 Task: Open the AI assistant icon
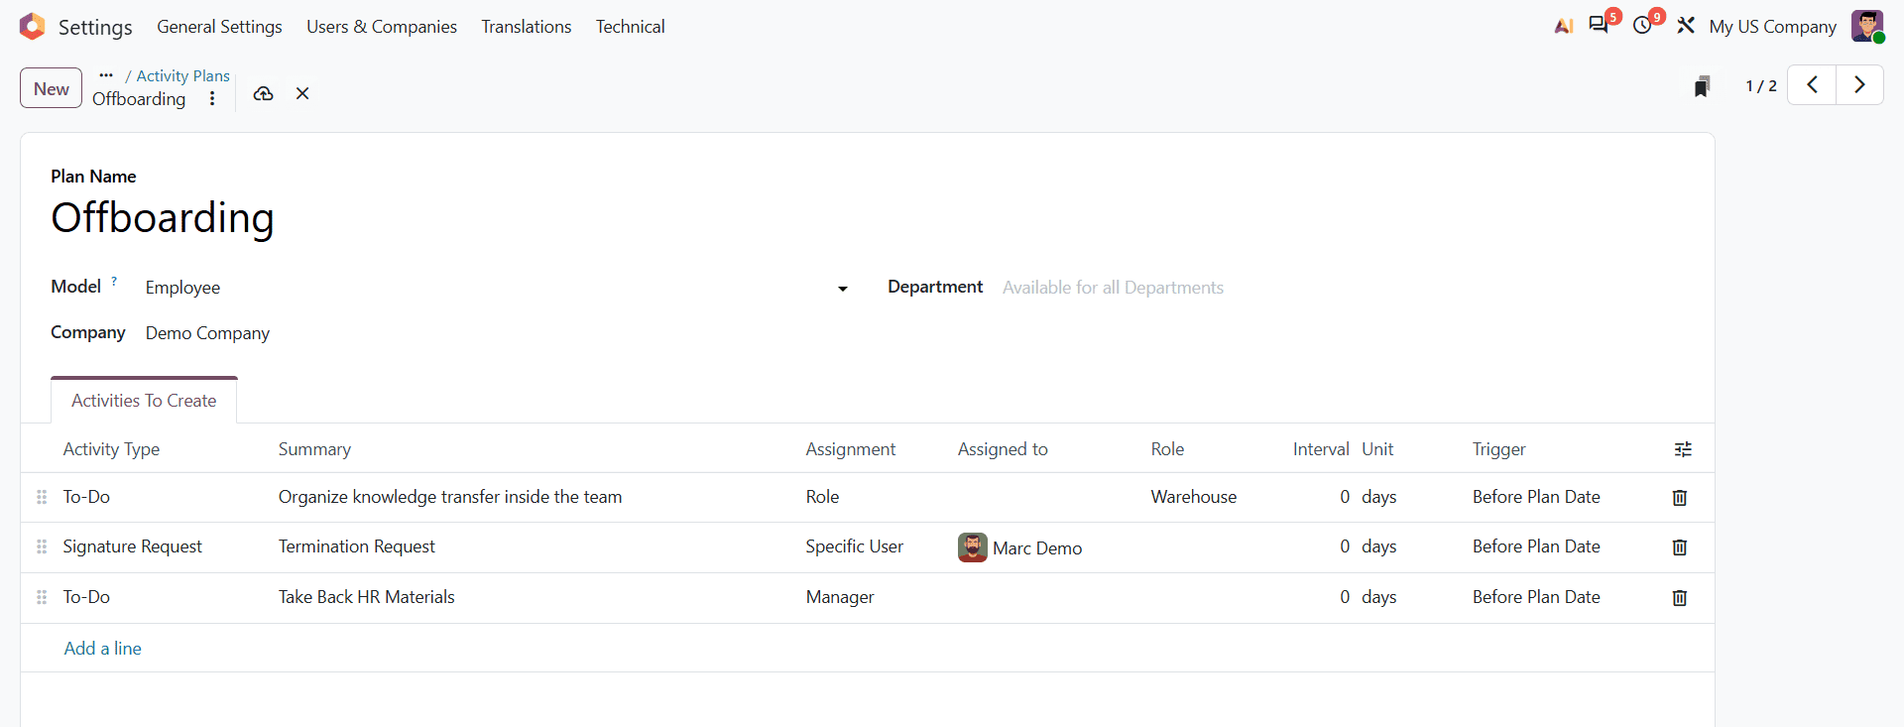(1564, 27)
